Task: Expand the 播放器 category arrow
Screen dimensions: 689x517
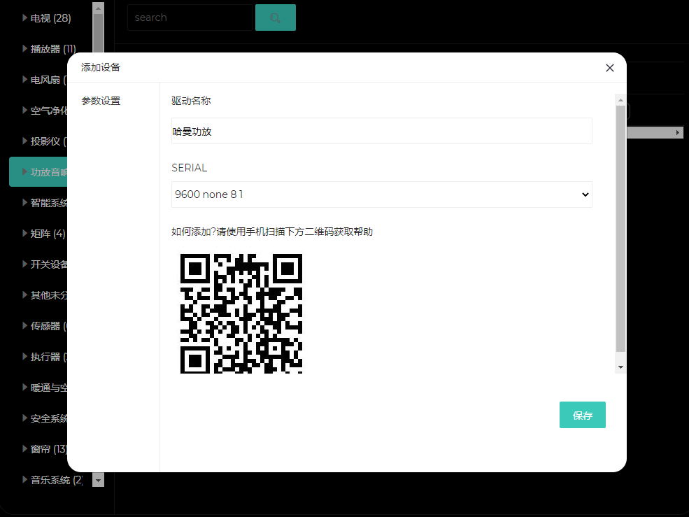Action: 24,48
